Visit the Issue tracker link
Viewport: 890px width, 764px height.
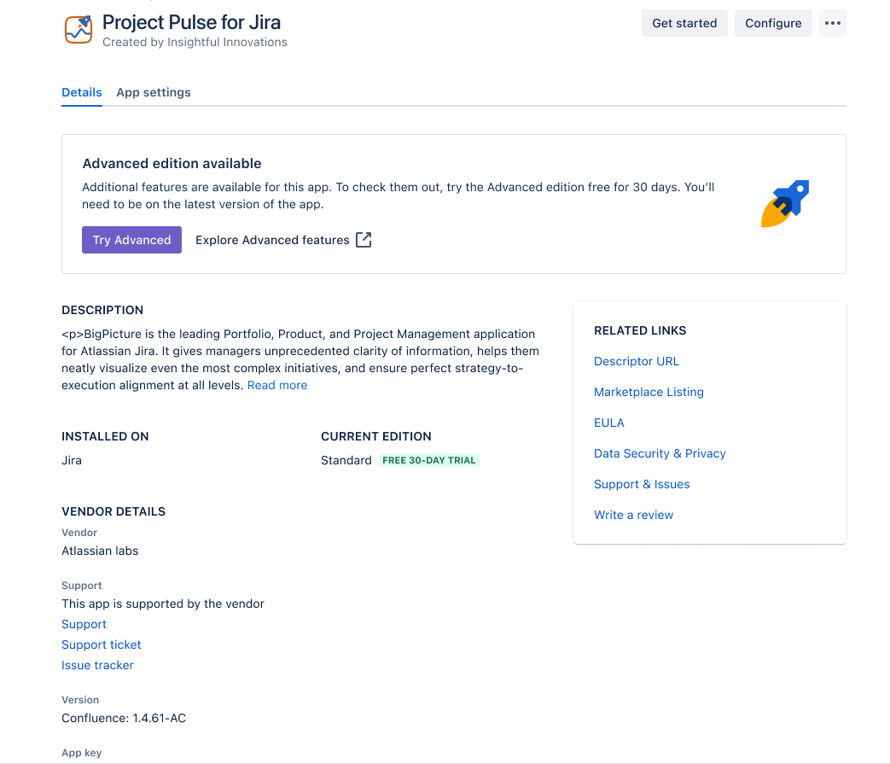pyautogui.click(x=97, y=665)
